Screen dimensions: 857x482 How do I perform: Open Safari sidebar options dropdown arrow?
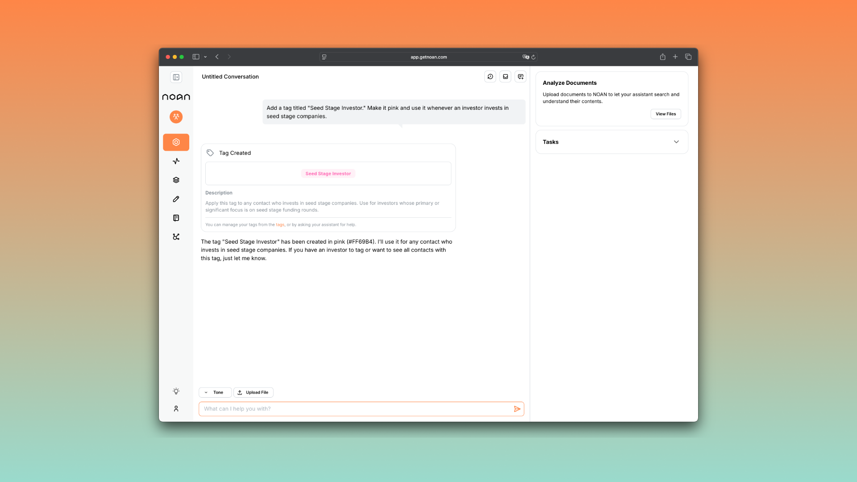tap(205, 57)
